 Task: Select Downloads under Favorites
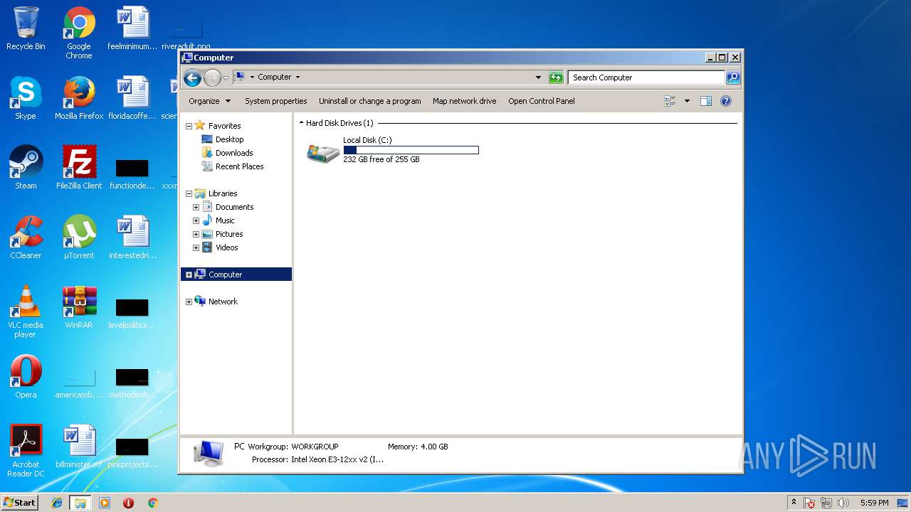click(x=227, y=153)
